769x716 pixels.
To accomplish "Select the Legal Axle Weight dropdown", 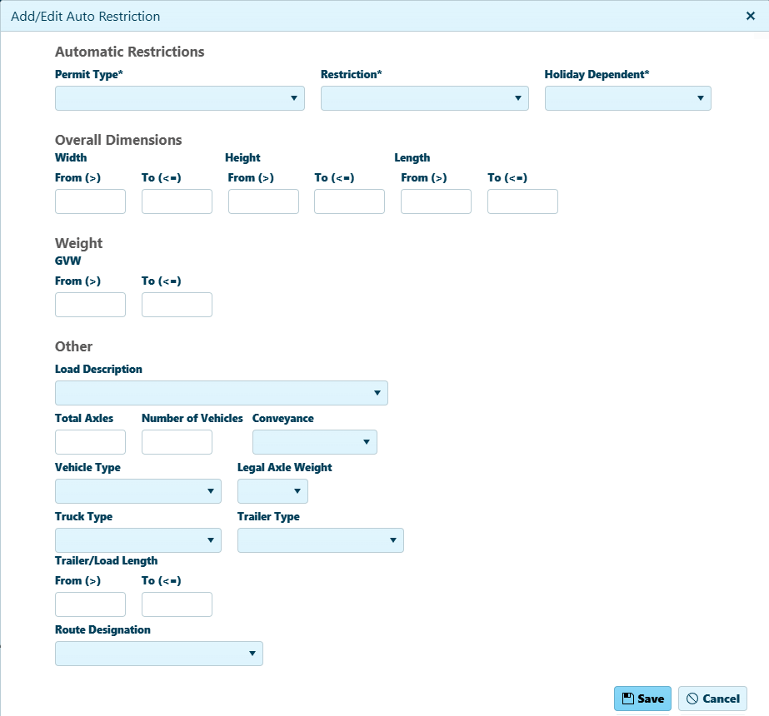I will coord(272,491).
